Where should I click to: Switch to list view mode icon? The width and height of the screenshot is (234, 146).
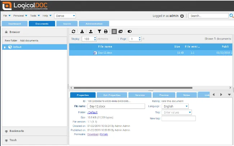coord(114,32)
